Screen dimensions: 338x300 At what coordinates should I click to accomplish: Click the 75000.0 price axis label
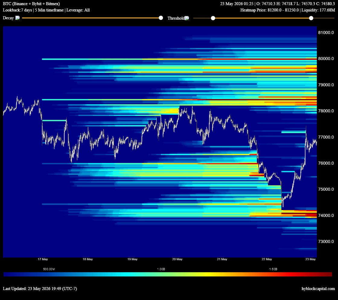(x=326, y=189)
